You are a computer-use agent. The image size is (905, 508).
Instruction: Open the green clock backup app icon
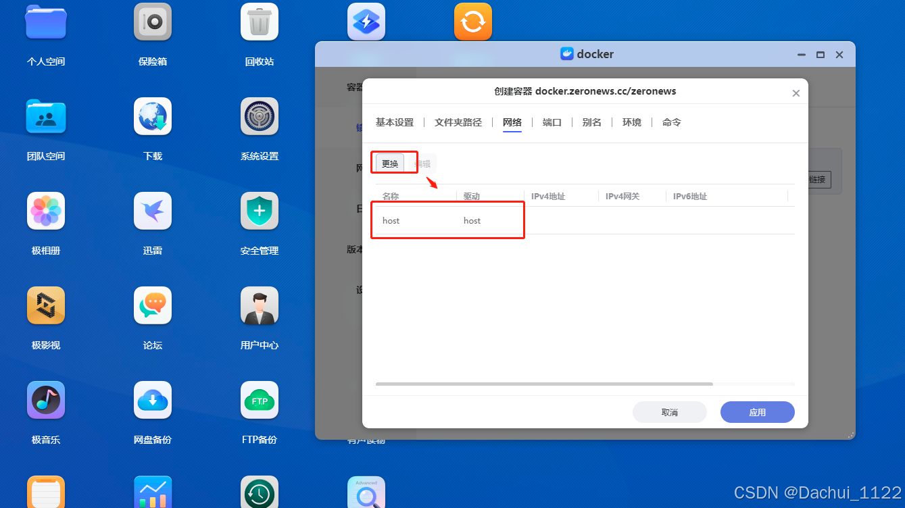coord(260,492)
